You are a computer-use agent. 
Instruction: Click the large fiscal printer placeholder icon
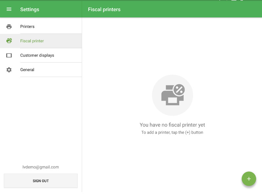coord(173,95)
